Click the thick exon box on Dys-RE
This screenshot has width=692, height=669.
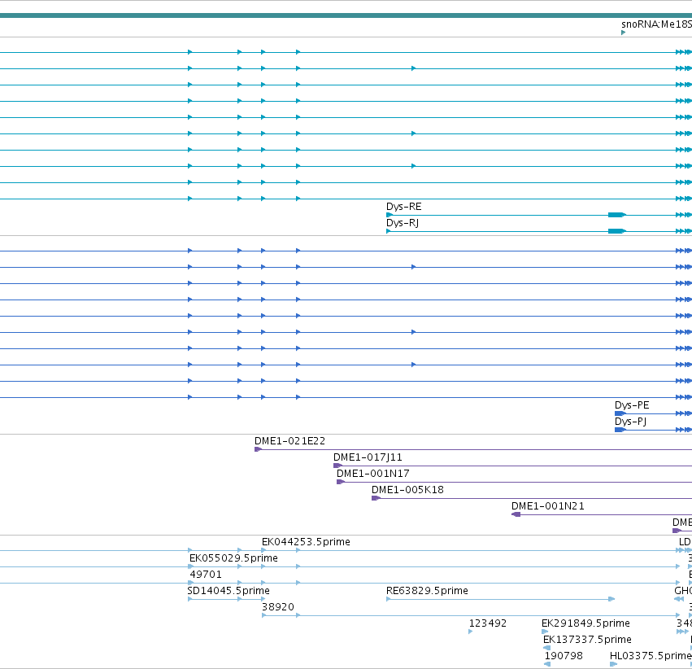(617, 215)
